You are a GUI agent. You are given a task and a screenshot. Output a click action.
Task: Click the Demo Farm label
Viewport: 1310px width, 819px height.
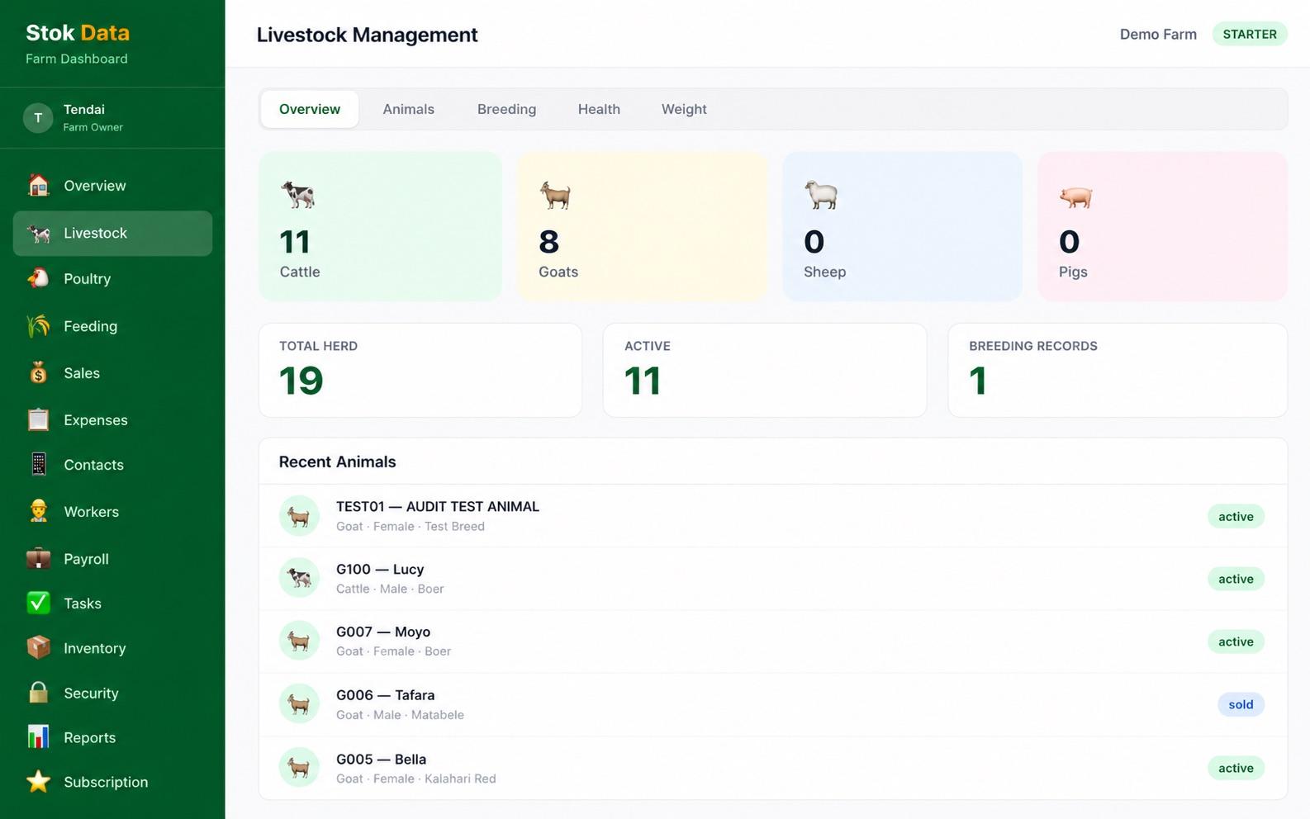1158,34
